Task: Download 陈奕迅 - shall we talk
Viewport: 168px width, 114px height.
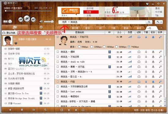Action: pyautogui.click(x=146, y=62)
